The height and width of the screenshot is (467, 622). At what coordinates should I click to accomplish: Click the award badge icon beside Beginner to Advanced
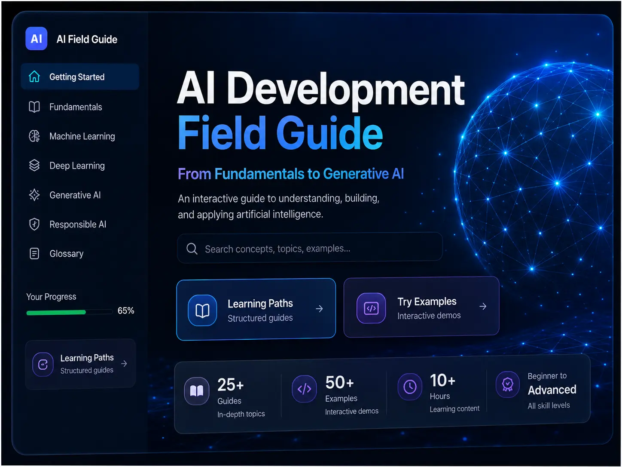tap(507, 384)
